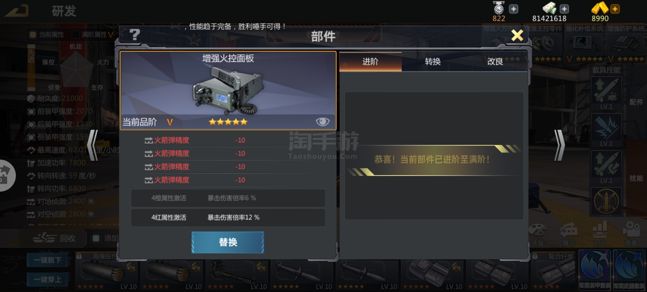Viewport: 647px width, 292px height.
Task: Open the question mark help icon
Action: (x=134, y=35)
